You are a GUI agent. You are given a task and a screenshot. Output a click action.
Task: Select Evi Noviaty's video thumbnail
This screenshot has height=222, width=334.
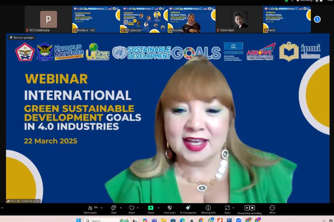191,19
